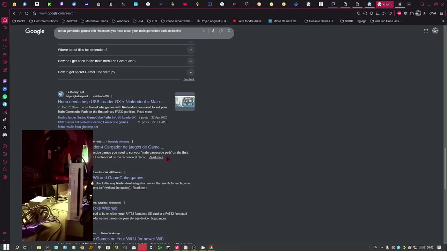Clear the Google search box
The width and height of the screenshot is (447, 251).
pos(204,31)
